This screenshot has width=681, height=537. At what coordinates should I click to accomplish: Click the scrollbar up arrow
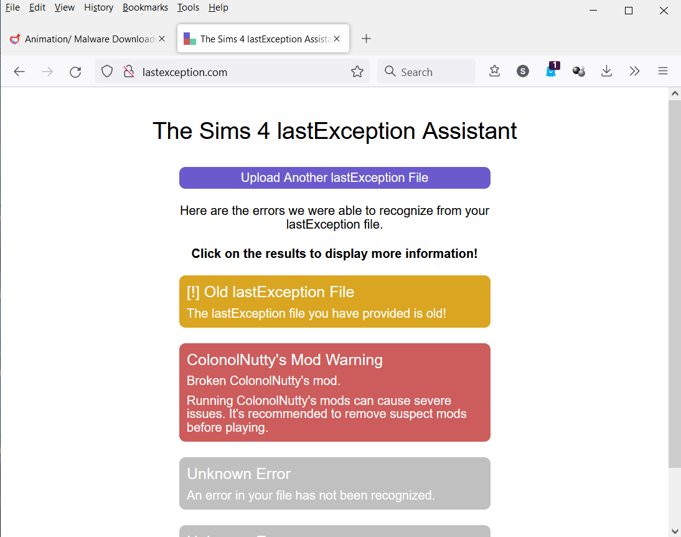click(x=675, y=93)
